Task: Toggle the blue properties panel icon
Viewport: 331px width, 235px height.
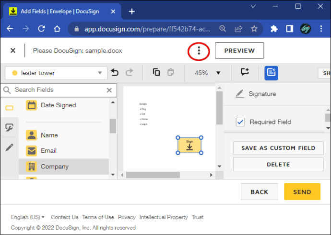Action: (271, 73)
